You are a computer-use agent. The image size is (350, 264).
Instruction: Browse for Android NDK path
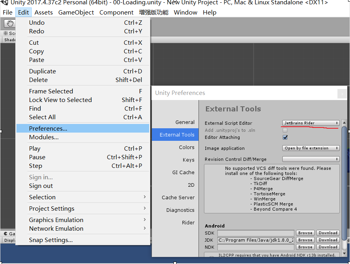tap(305, 247)
